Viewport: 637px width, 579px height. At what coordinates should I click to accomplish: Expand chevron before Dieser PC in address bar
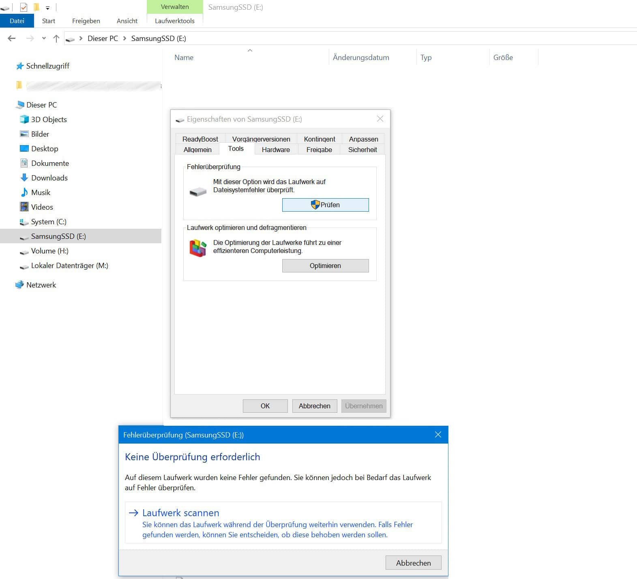click(81, 39)
